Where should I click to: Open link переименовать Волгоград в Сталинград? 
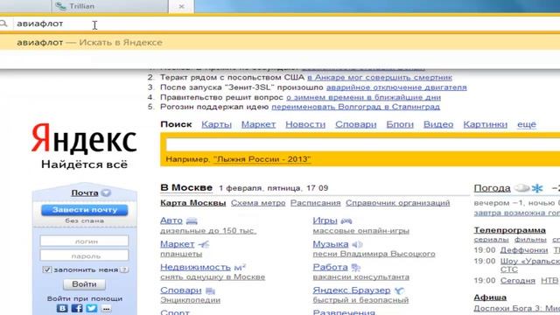tap(356, 107)
